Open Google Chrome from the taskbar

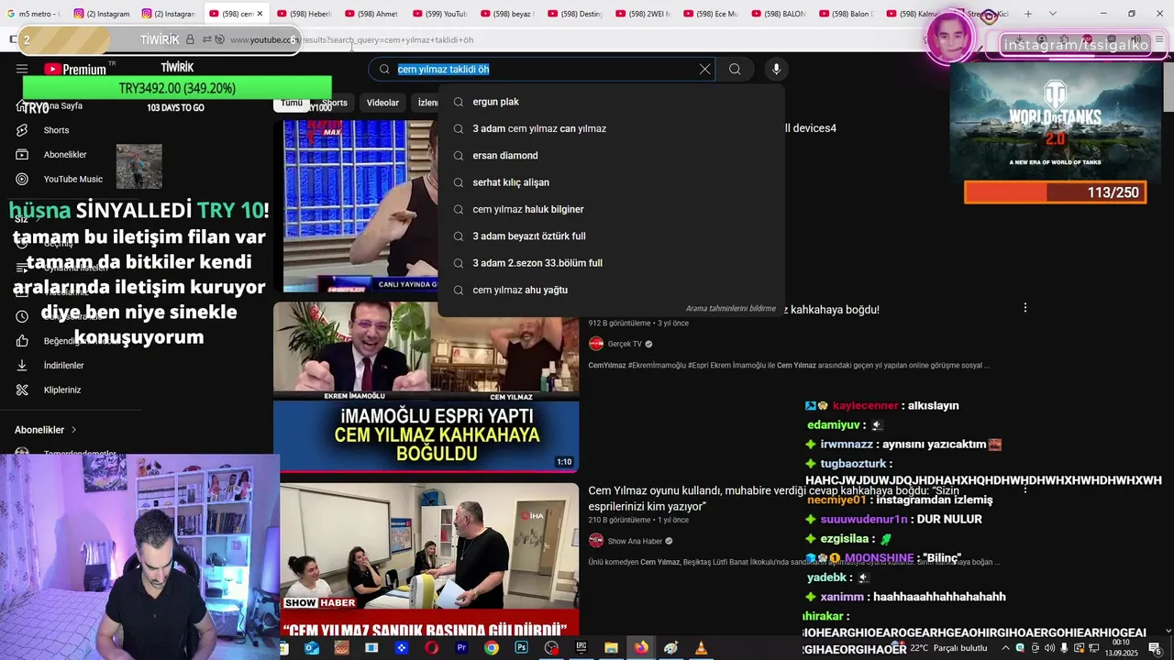(492, 648)
